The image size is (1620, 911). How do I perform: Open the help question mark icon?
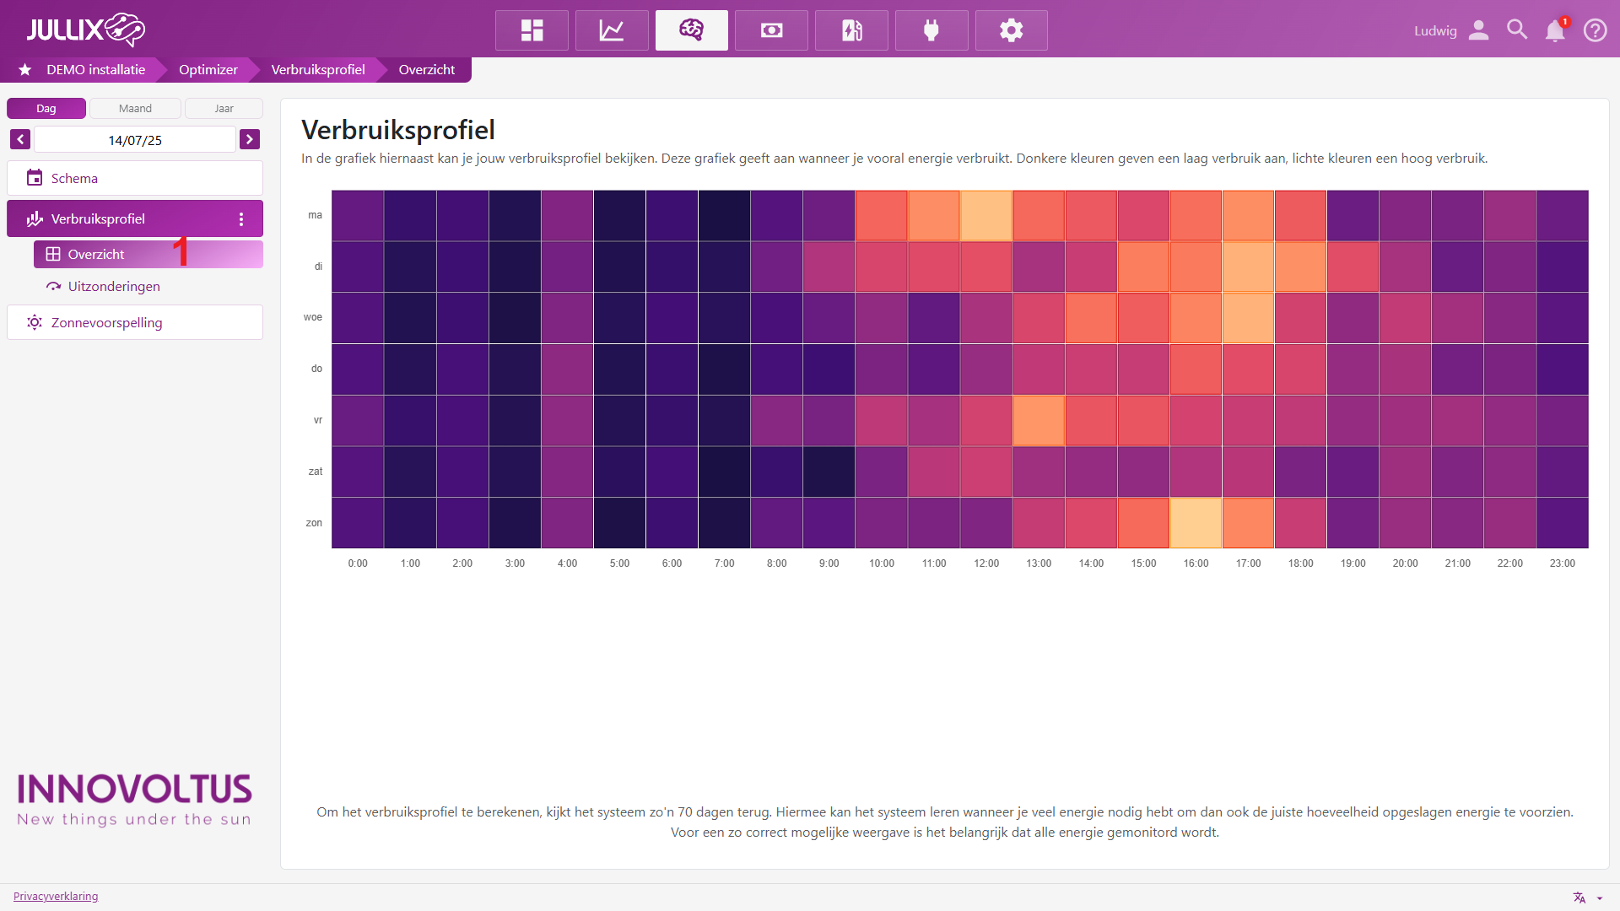[x=1595, y=30]
